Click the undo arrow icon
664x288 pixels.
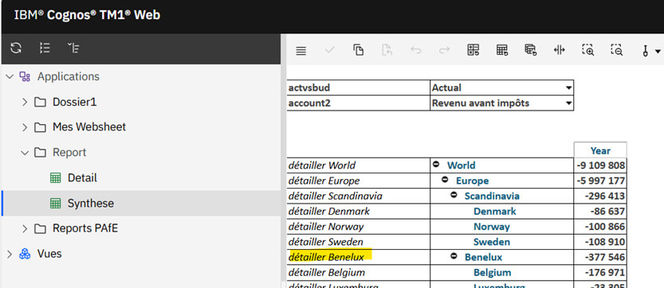[x=416, y=50]
